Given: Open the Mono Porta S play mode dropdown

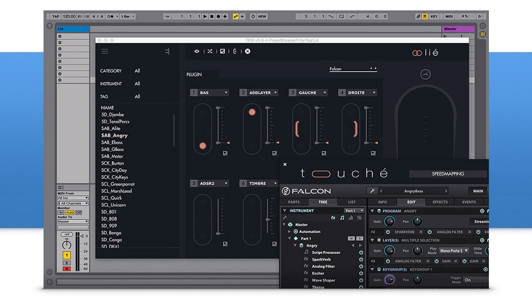Looking at the screenshot, I should [454, 251].
